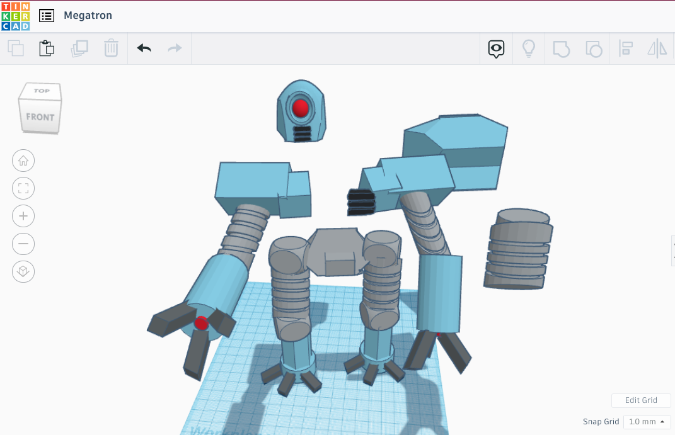Click the Tinkercad logo
The height and width of the screenshot is (435, 675).
tap(16, 16)
